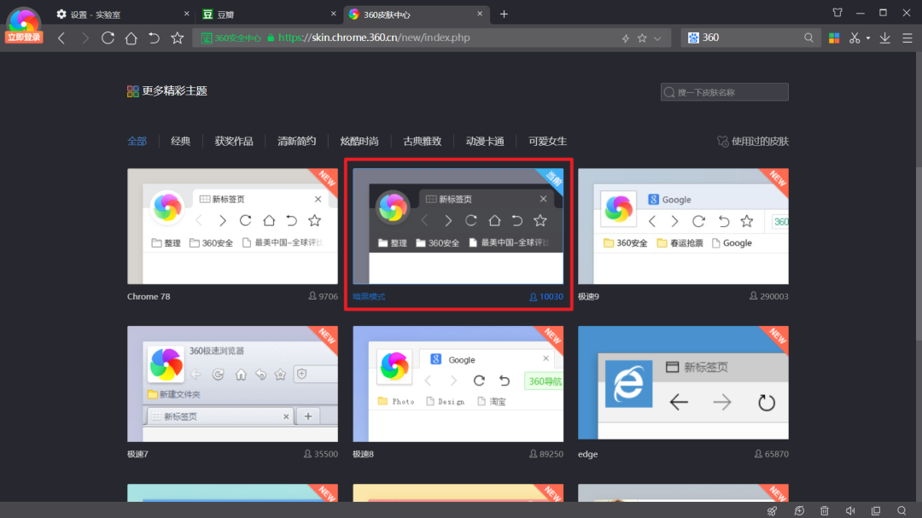Image resolution: width=922 pixels, height=518 pixels.
Task: Click the address bar favorite star
Action: pos(642,38)
